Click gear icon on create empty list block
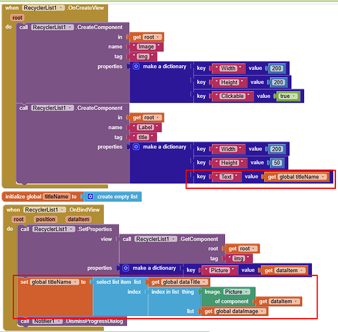Viewport: 338px width, 332px height. (x=90, y=196)
